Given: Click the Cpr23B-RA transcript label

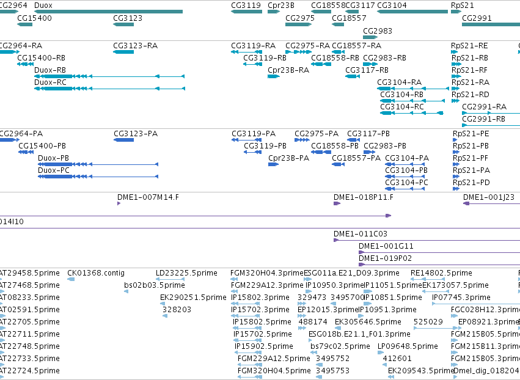Looking at the screenshot, I should pyautogui.click(x=288, y=70).
